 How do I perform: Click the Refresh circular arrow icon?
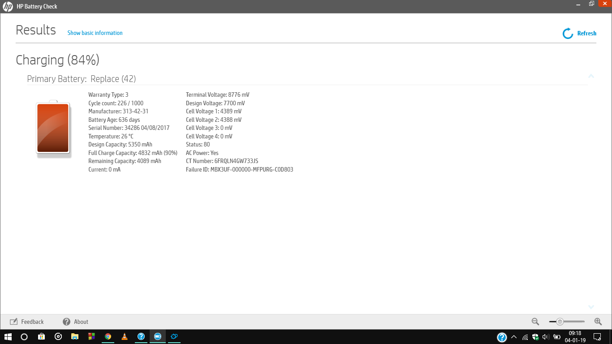click(567, 33)
